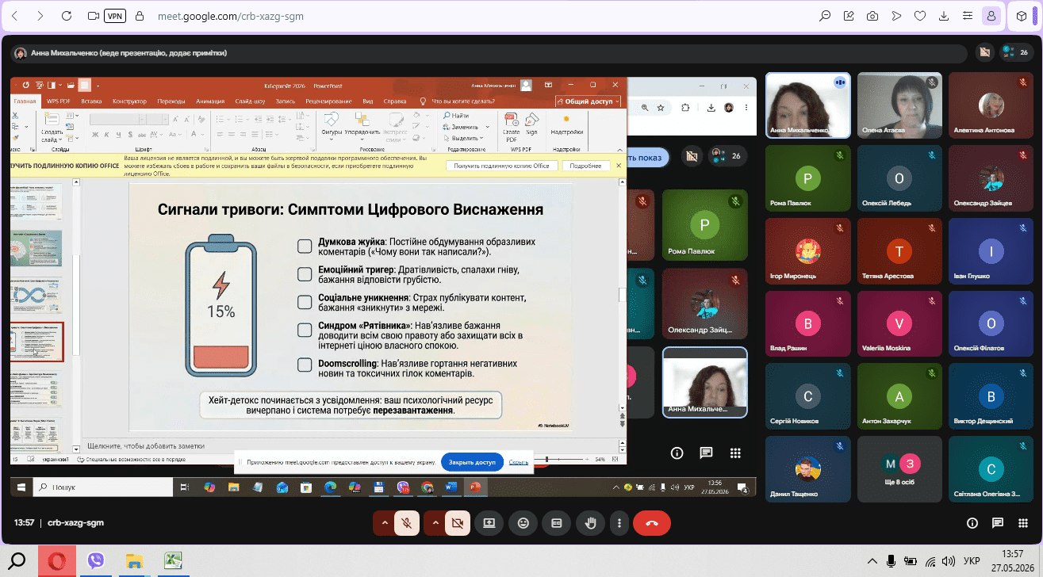Open meeting details info icon at bottom right
Image resolution: width=1043 pixels, height=577 pixels.
[x=972, y=523]
